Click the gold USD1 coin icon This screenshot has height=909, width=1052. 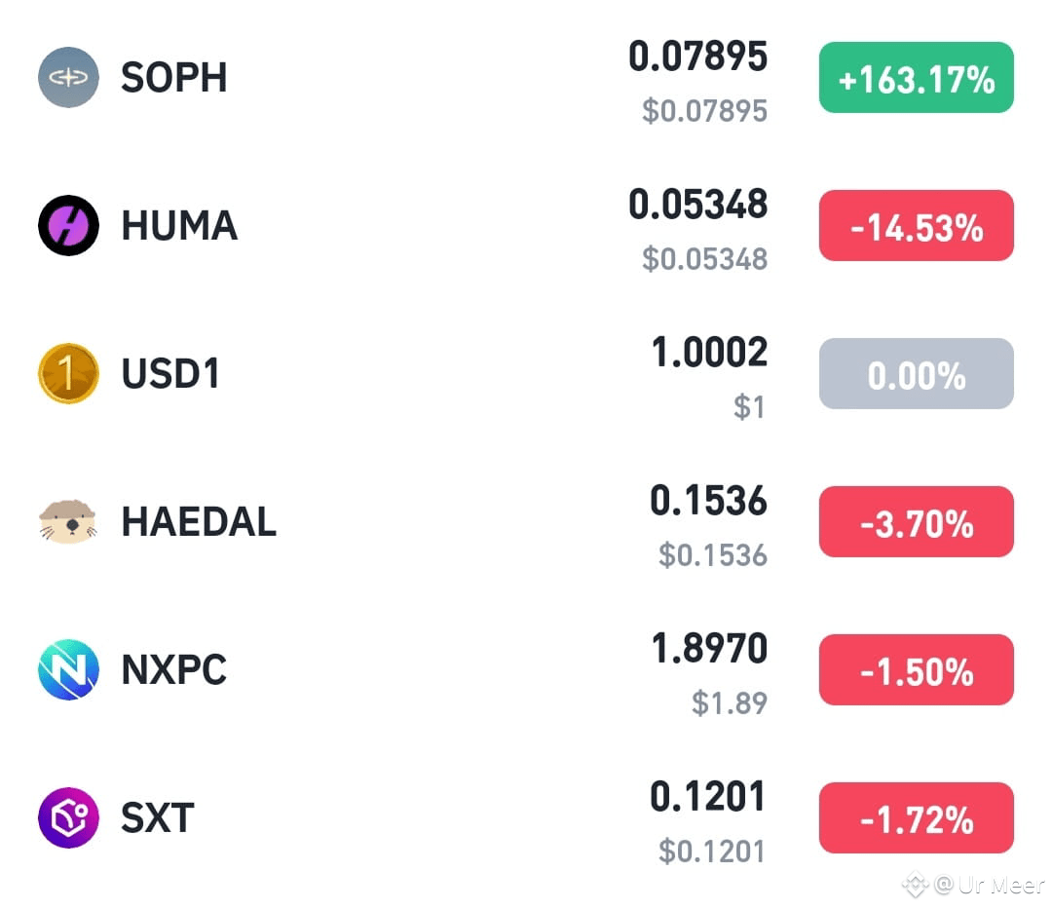pos(68,374)
